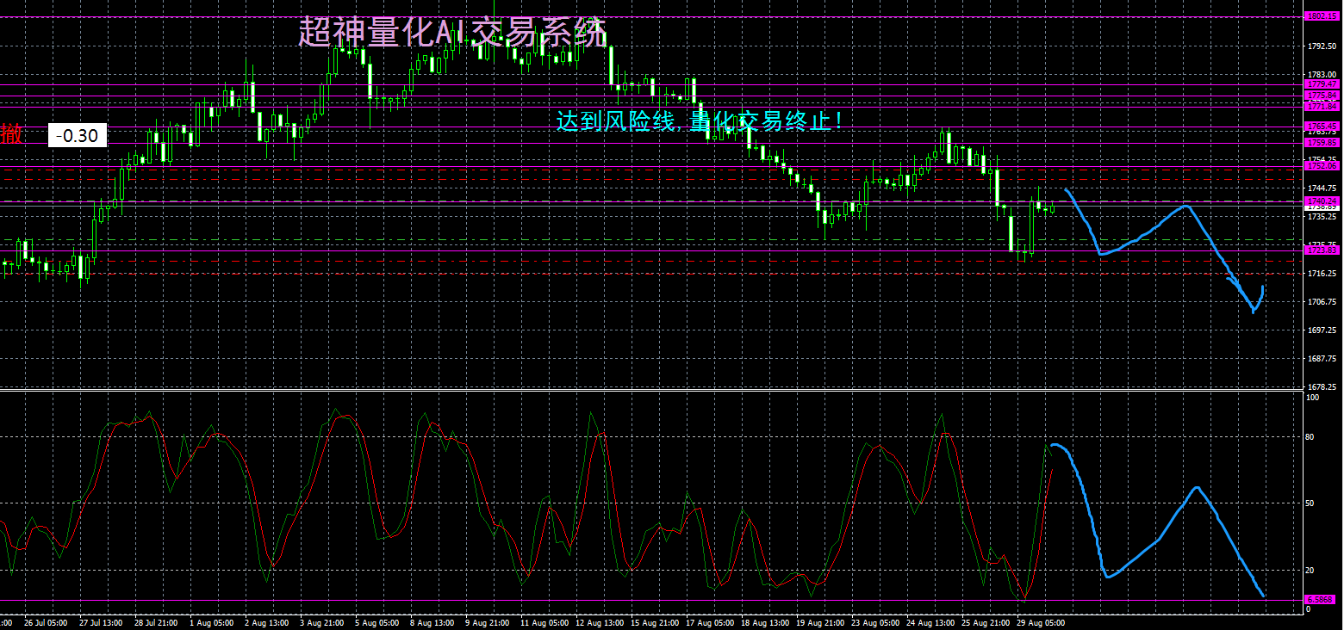This screenshot has height=630, width=1344.
Task: Select the 1759.85 price level label
Action: [x=1322, y=143]
